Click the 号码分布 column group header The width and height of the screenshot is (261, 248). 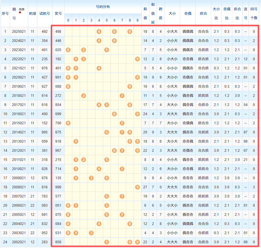(x=103, y=7)
